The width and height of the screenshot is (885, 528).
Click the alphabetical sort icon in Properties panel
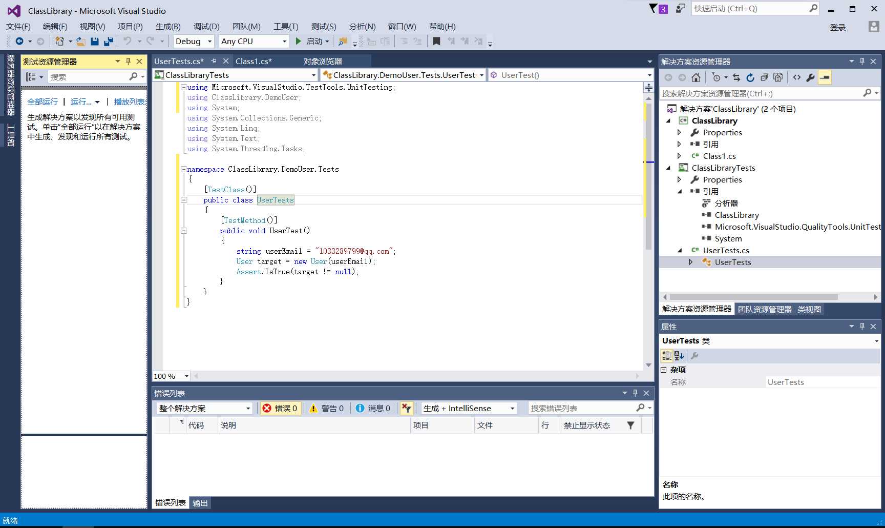coord(680,355)
